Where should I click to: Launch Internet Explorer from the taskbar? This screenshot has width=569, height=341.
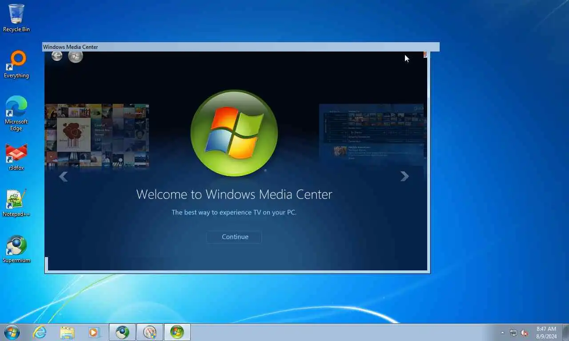click(40, 332)
